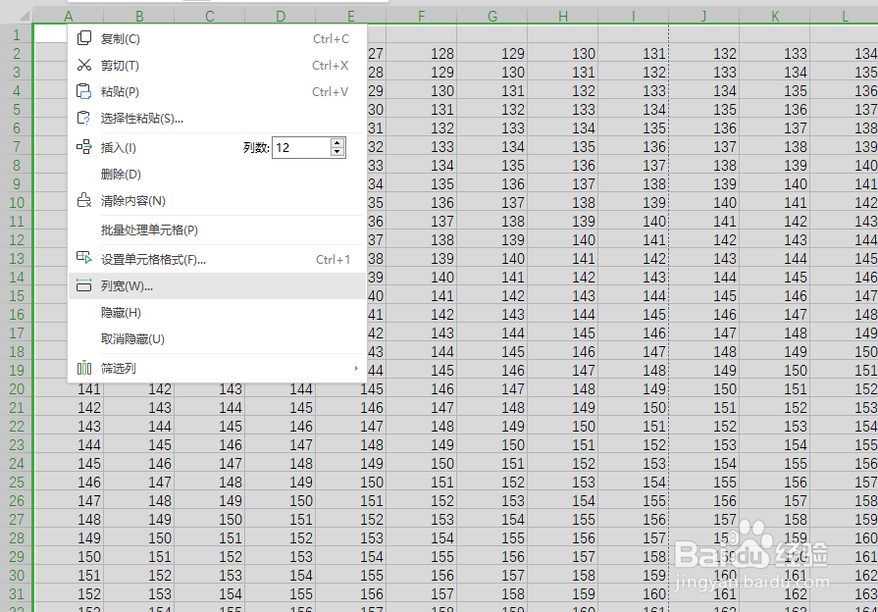Click cell G18 containing 145
The height and width of the screenshot is (612, 878).
(x=492, y=352)
